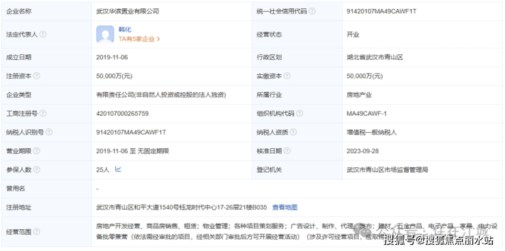The image size is (505, 251).
Task: Select 增值税一般纳税人 text
Action: (x=372, y=132)
